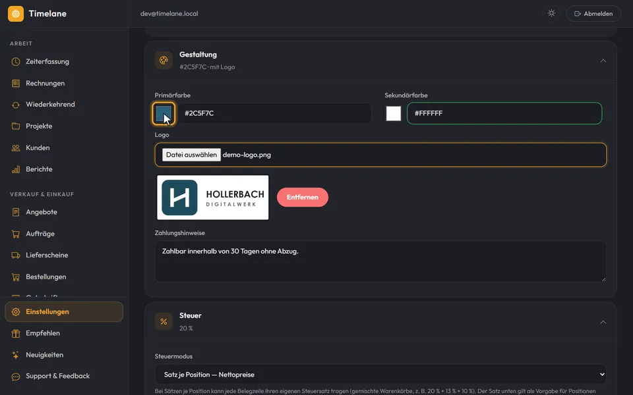Click the Entfernen button to remove logo
The height and width of the screenshot is (395, 633).
click(x=303, y=197)
